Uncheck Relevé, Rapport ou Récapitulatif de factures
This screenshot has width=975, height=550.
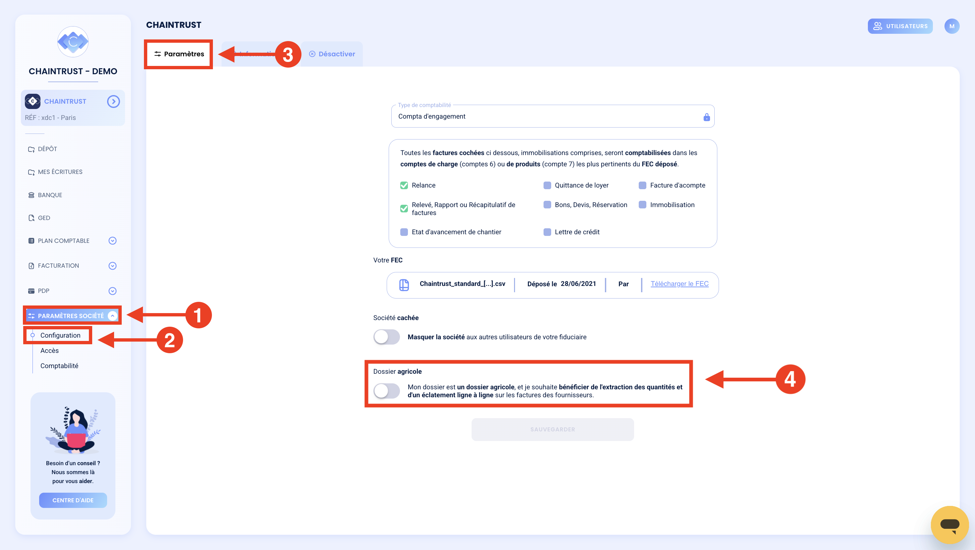tap(404, 209)
